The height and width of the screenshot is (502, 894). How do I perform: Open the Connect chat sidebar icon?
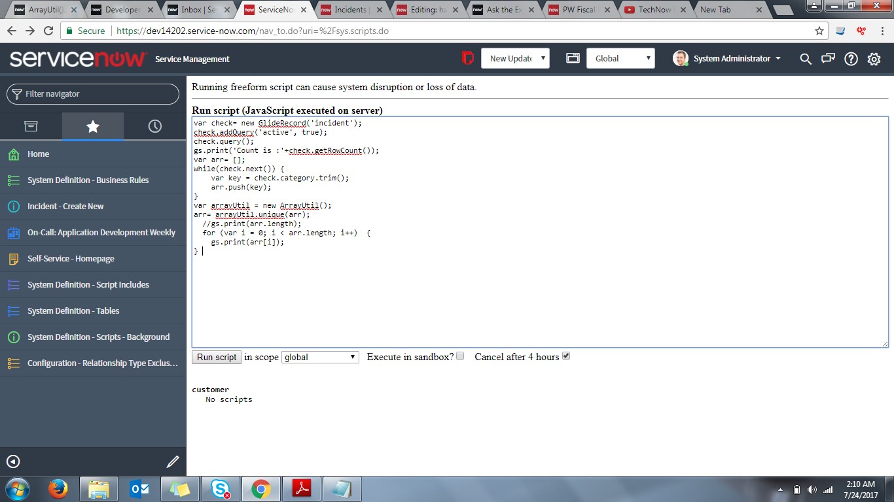click(x=828, y=59)
